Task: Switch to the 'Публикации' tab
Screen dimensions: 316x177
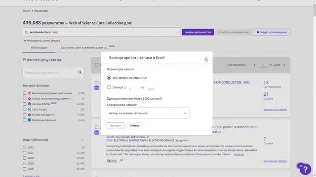Action: (x=39, y=48)
